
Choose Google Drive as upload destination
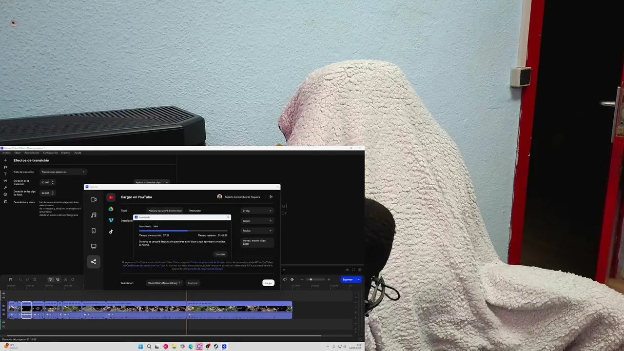coord(111,209)
